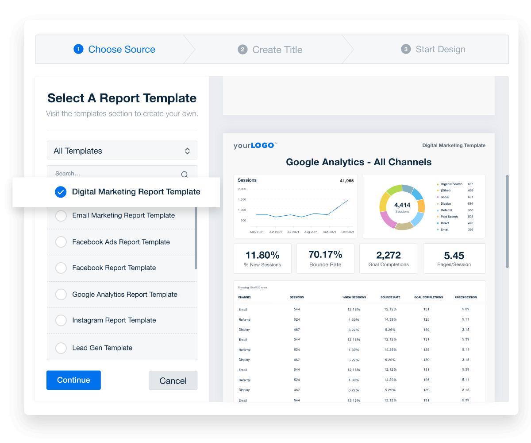Open the All Templates dropdown
This screenshot has width=531, height=443.
coord(122,150)
